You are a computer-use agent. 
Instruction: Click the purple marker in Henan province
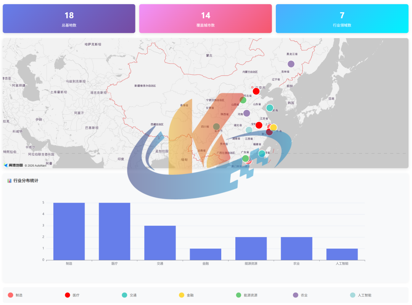coord(247,113)
